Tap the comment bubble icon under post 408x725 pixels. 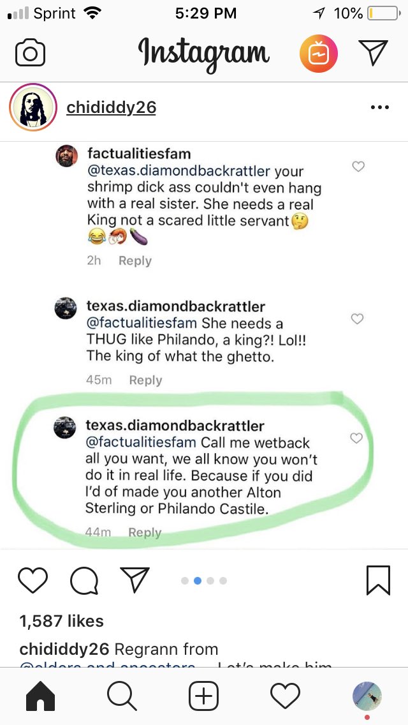[x=84, y=580]
